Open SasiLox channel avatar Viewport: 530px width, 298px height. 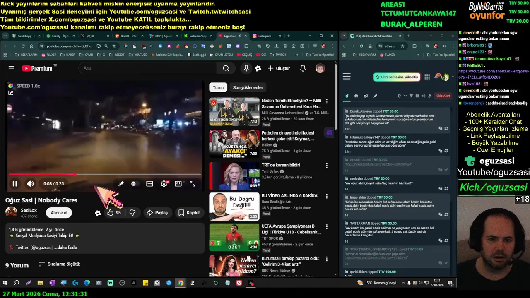pyautogui.click(x=11, y=212)
